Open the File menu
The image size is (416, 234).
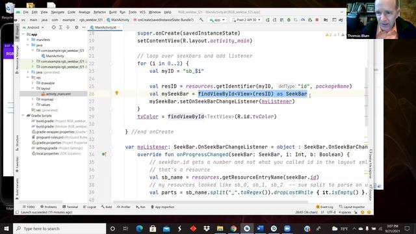[26, 12]
